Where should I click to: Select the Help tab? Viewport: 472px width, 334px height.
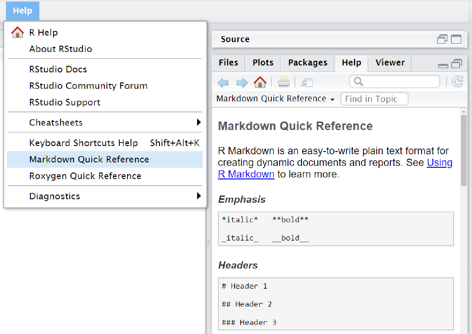[351, 63]
